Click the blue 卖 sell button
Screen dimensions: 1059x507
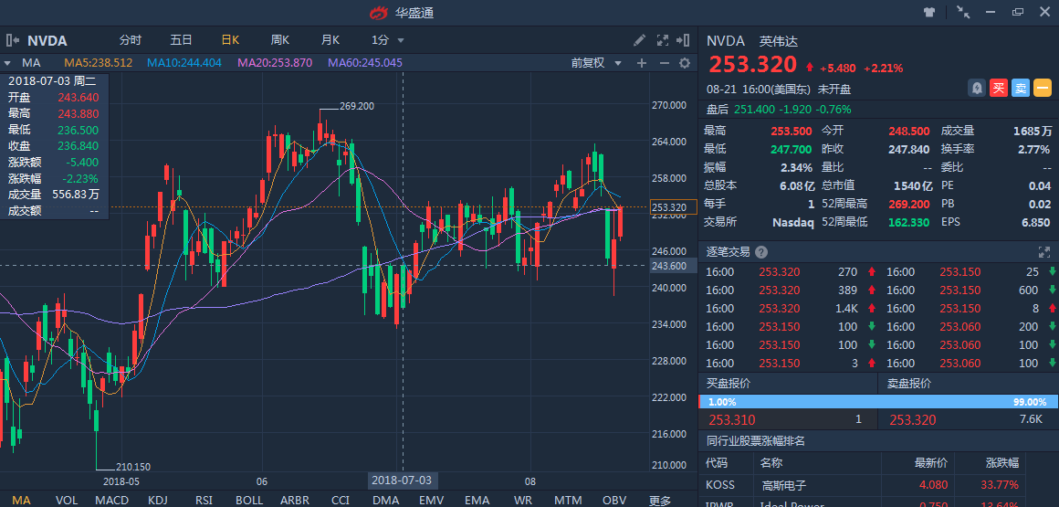(1021, 88)
